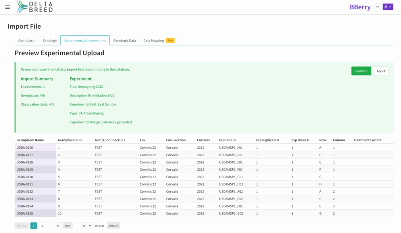Open the rows per page dropdown
The width and height of the screenshot is (401, 233).
[x=87, y=226]
